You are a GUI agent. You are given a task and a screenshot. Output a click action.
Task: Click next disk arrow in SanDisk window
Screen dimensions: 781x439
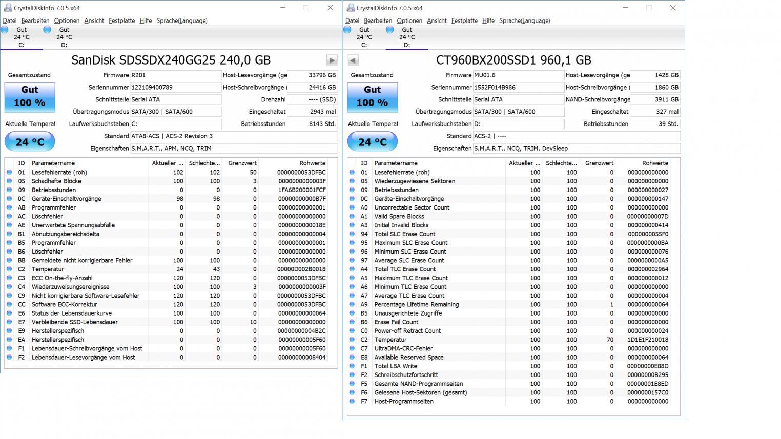point(332,60)
